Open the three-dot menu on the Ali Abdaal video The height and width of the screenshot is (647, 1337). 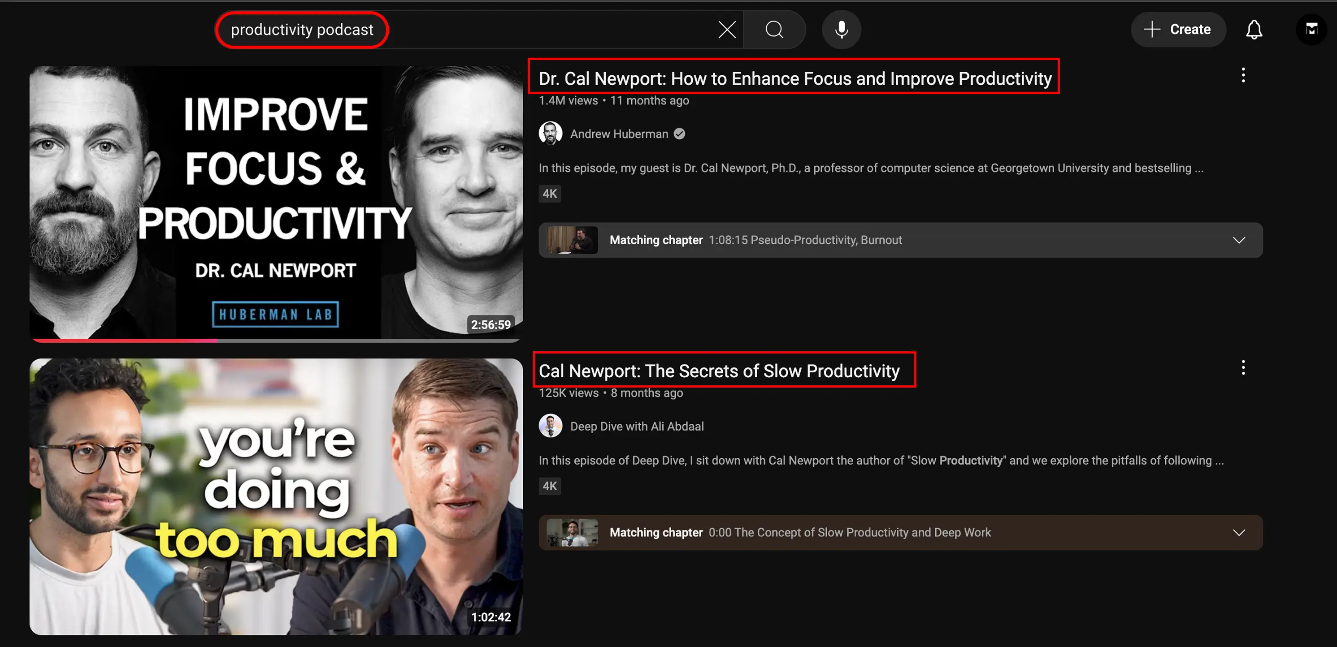(x=1243, y=368)
